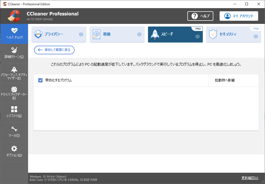The width and height of the screenshot is (265, 184).
Task: Open レジストリ in the sidebar
Action: point(14,112)
